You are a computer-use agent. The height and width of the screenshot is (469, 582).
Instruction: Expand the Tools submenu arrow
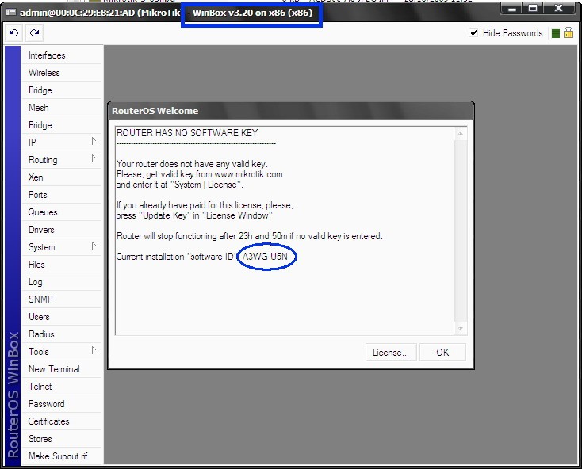click(x=94, y=350)
